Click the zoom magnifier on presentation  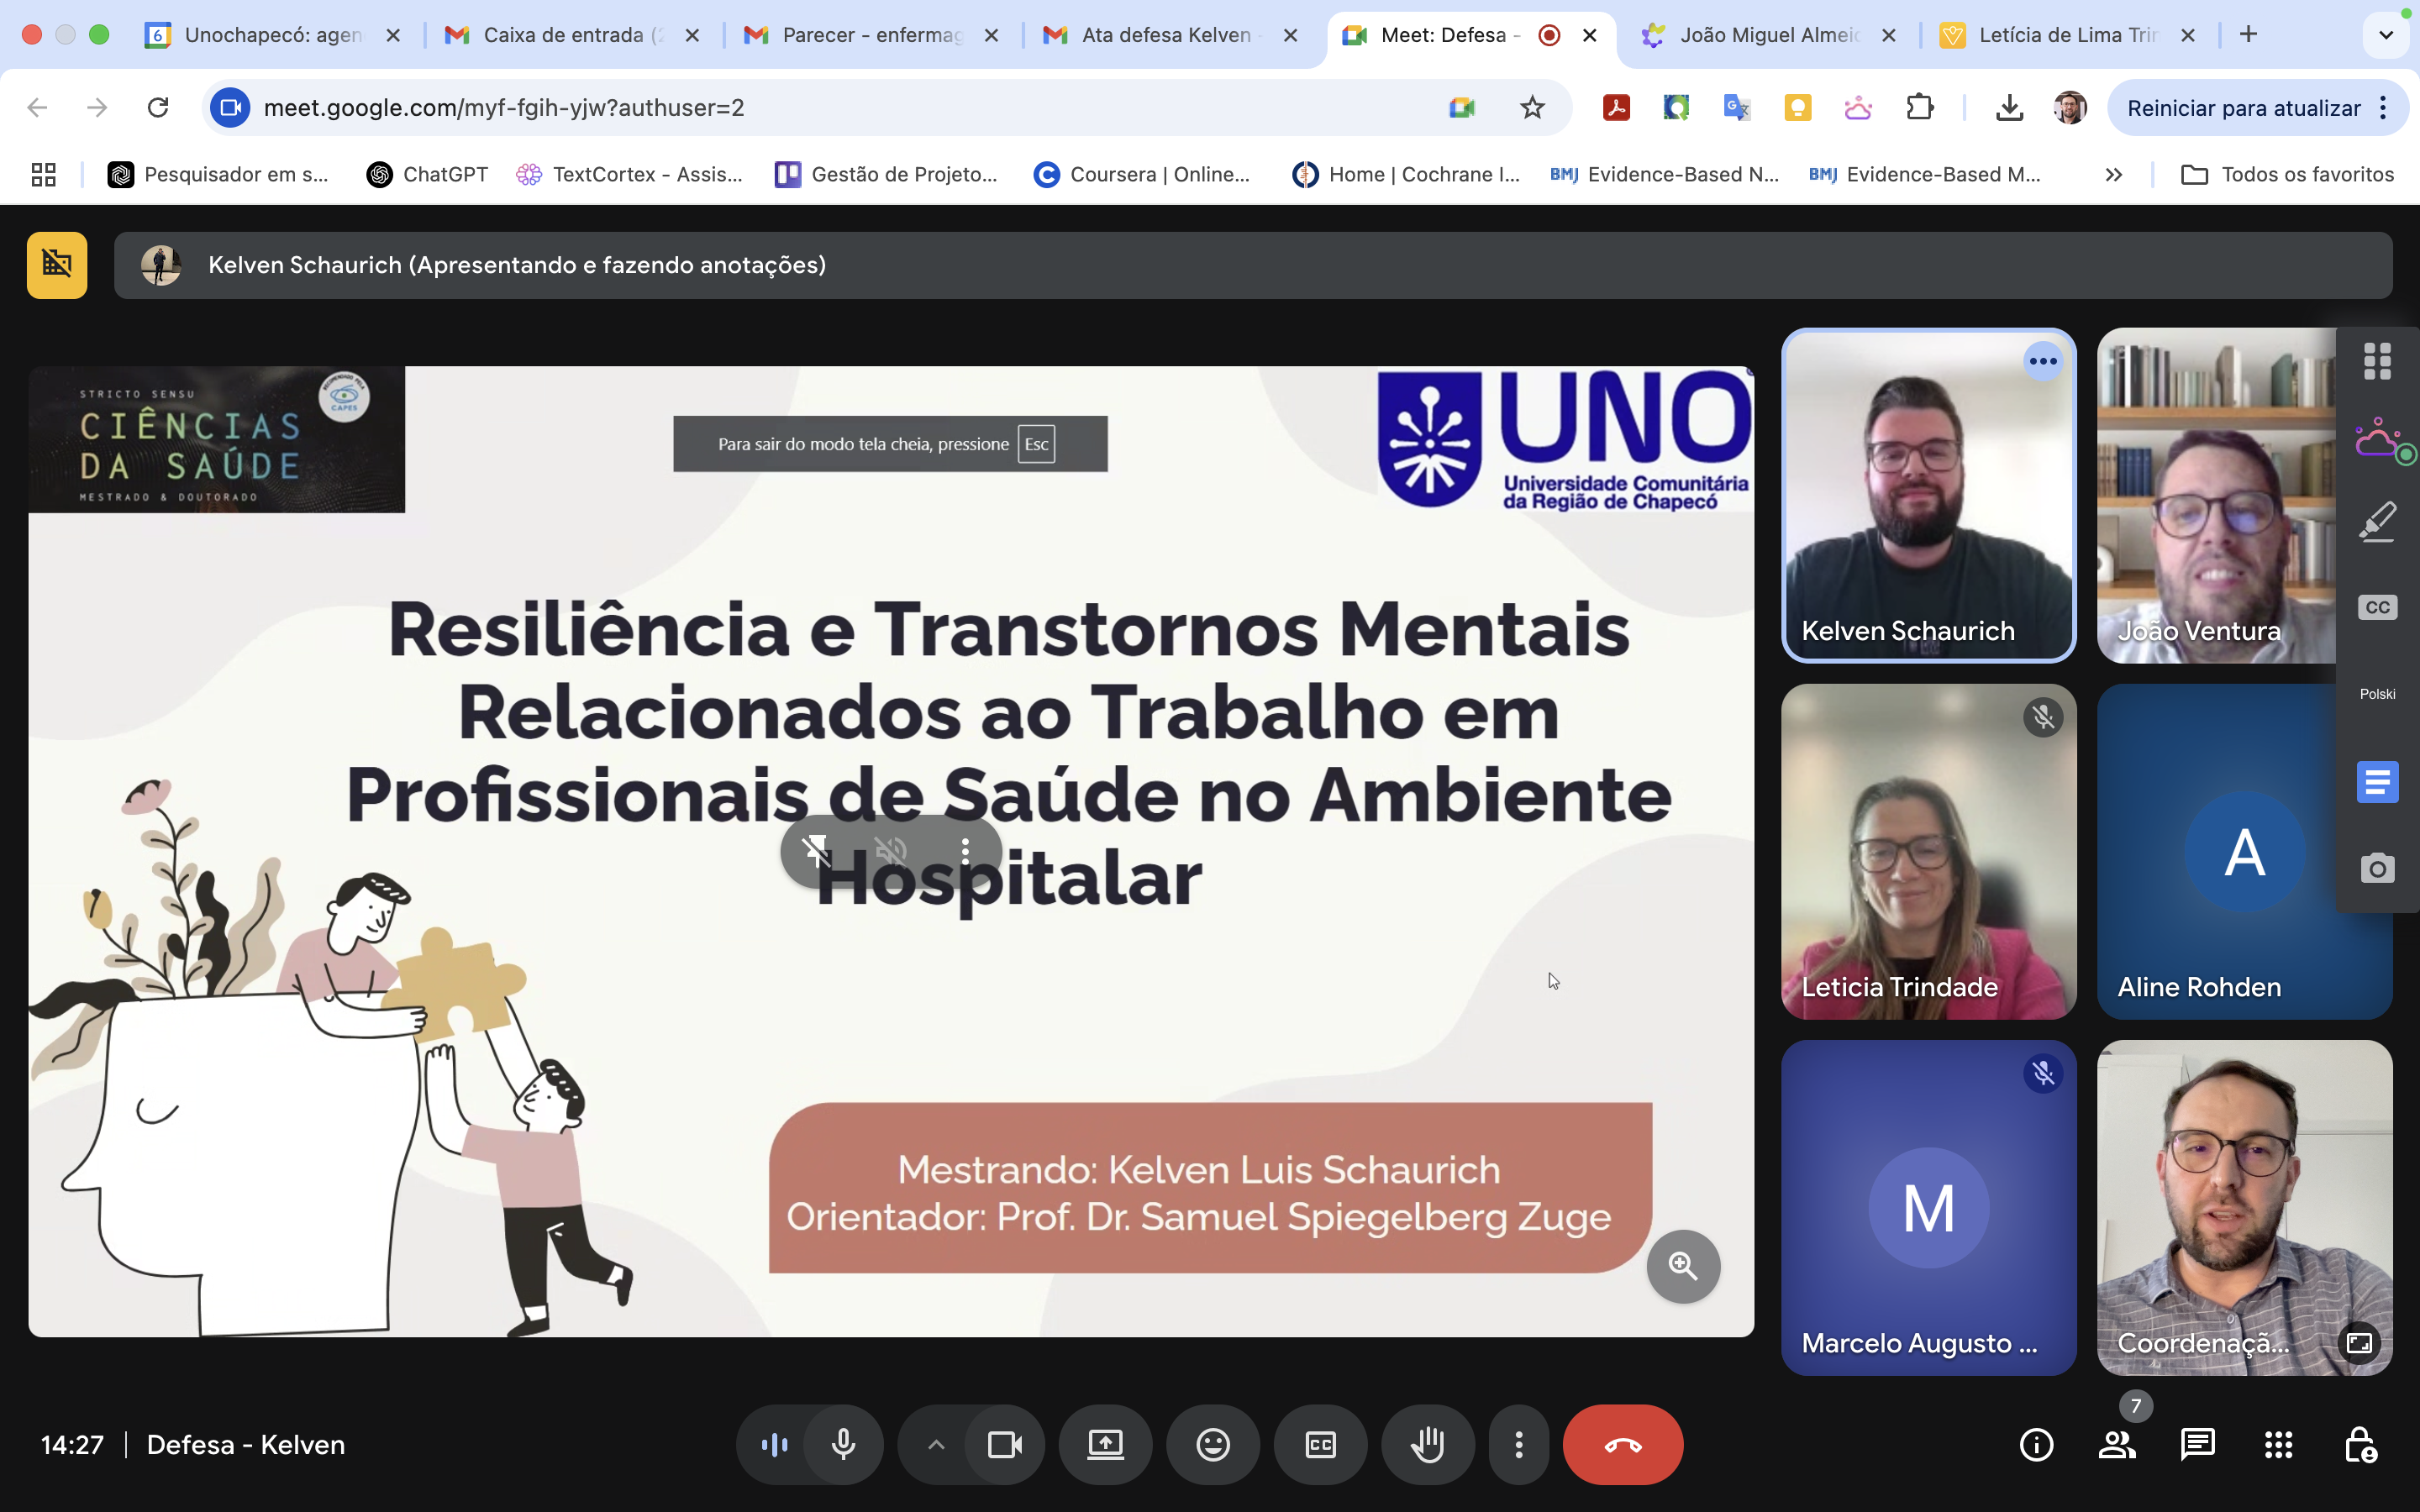point(1683,1266)
